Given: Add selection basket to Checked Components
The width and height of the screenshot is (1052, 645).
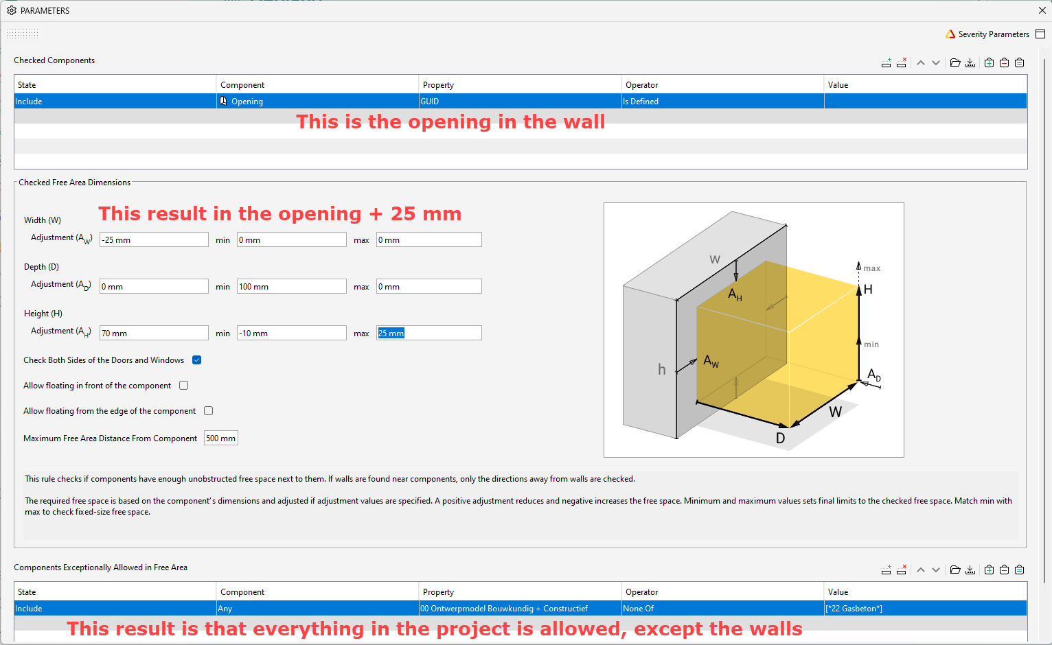Looking at the screenshot, I should 990,63.
